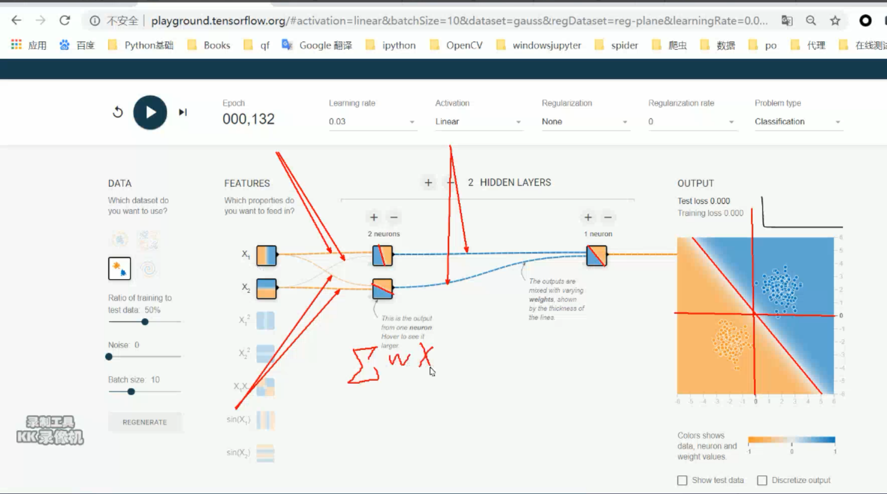Screen dimensions: 887x494
Task: Open the Regularization dropdown showing None
Action: tap(585, 122)
